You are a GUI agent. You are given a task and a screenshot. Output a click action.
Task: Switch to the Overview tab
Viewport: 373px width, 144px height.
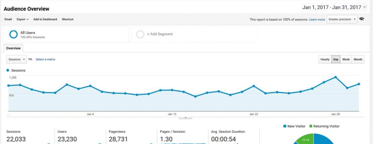click(x=13, y=48)
